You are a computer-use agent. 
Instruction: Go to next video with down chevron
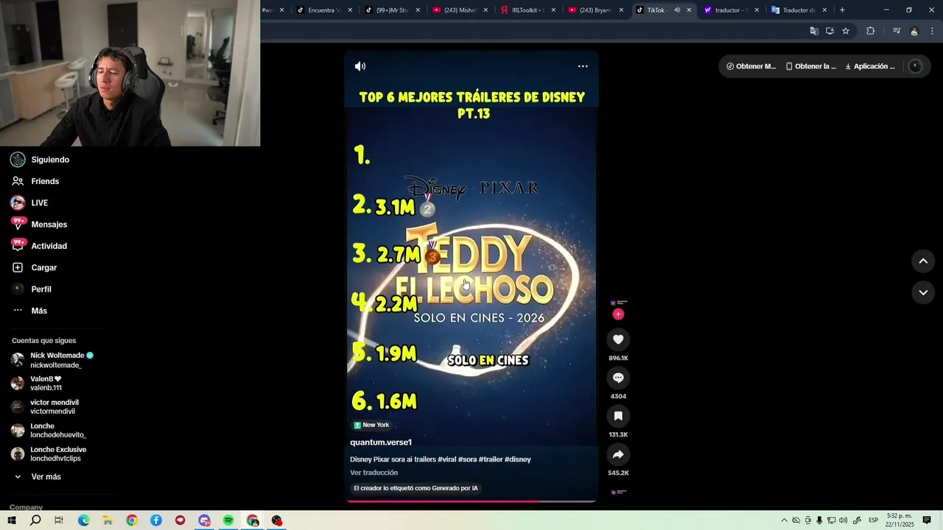pos(923,292)
